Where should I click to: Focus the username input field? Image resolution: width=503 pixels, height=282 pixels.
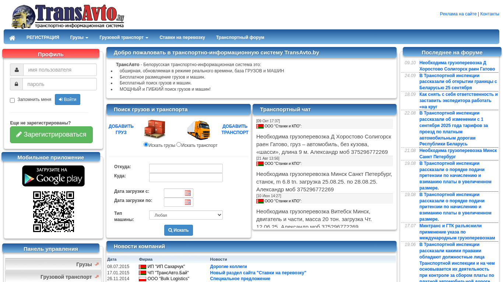(x=60, y=70)
